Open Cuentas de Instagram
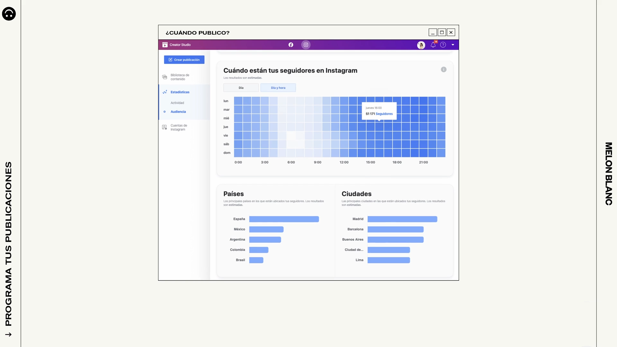Screen dimensions: 617x347 pos(179,128)
